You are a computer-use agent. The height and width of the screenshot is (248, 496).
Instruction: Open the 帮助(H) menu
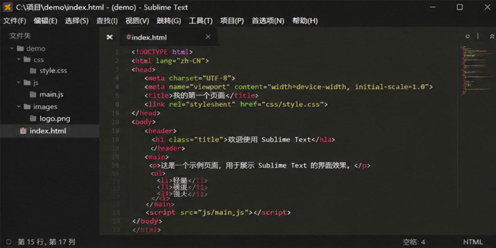[x=305, y=21]
